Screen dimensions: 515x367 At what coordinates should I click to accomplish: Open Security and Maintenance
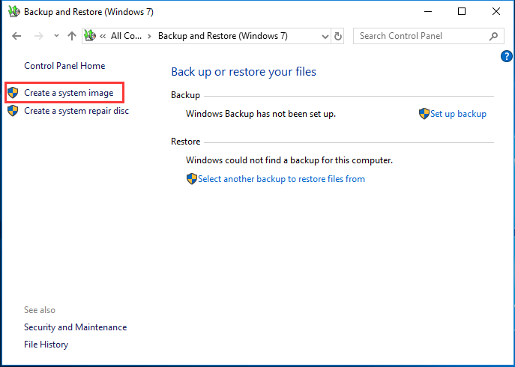coord(75,327)
